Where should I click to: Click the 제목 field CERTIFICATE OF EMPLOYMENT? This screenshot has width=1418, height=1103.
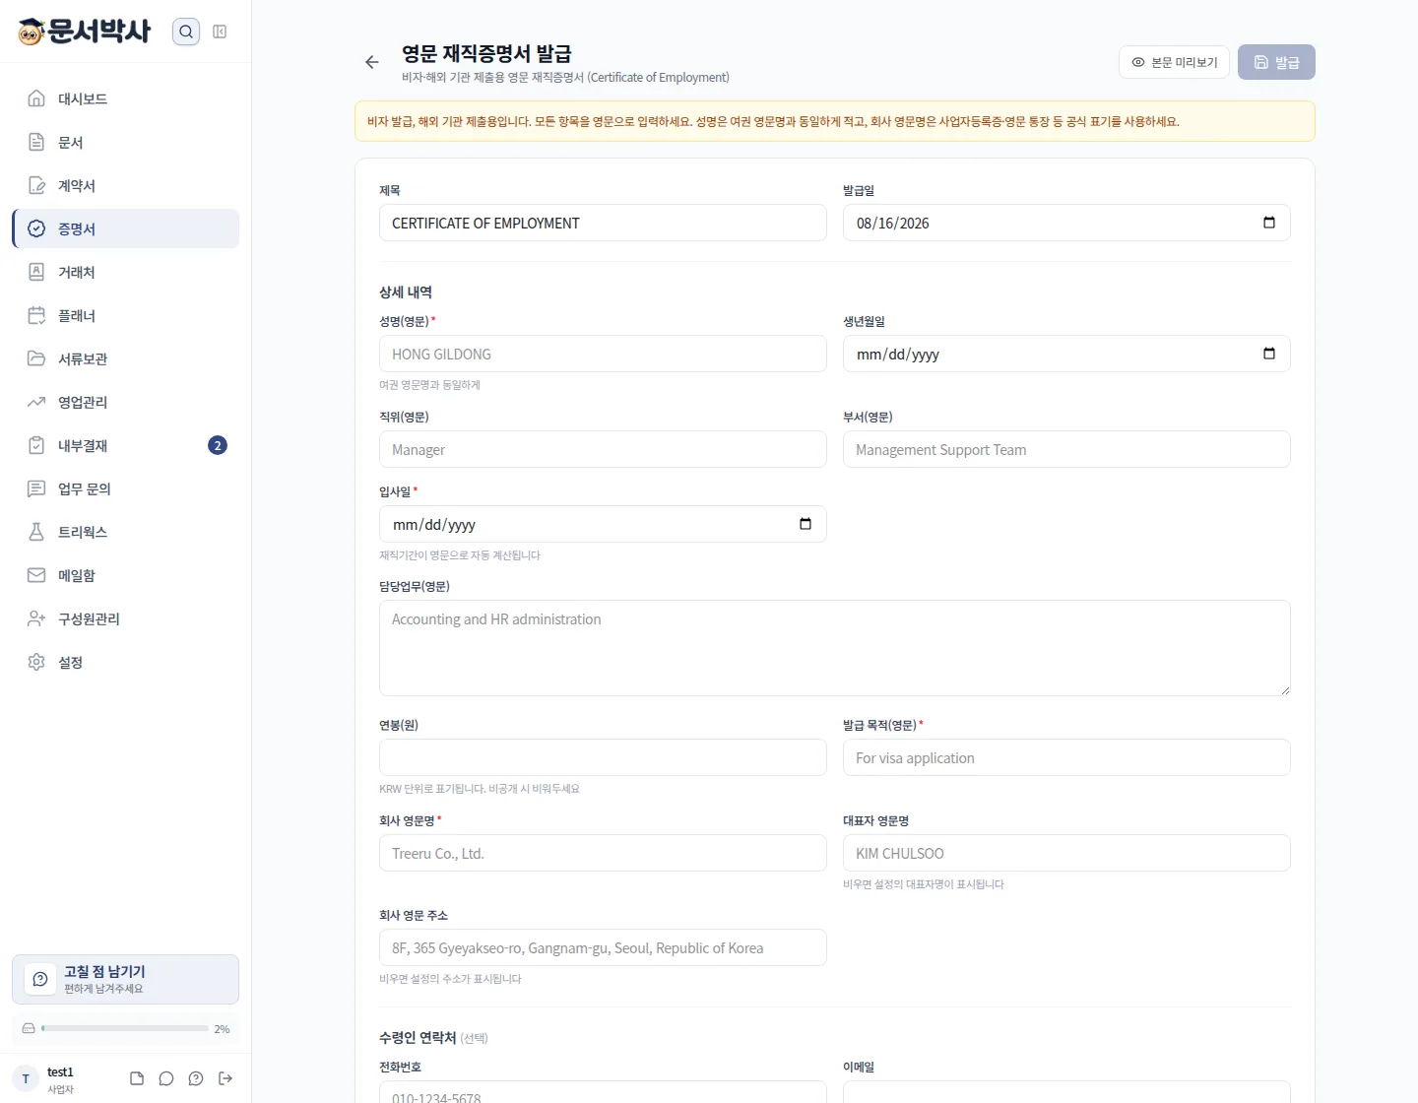(x=603, y=223)
